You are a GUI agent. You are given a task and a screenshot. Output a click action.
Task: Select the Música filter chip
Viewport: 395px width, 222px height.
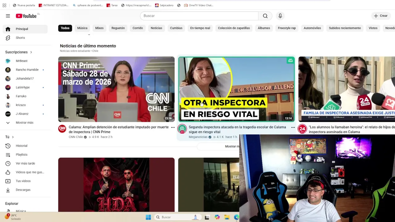[82, 28]
